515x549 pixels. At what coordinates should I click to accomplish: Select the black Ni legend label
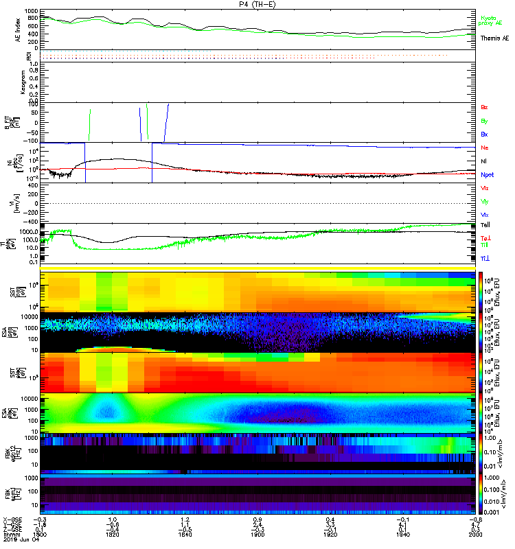(x=484, y=161)
